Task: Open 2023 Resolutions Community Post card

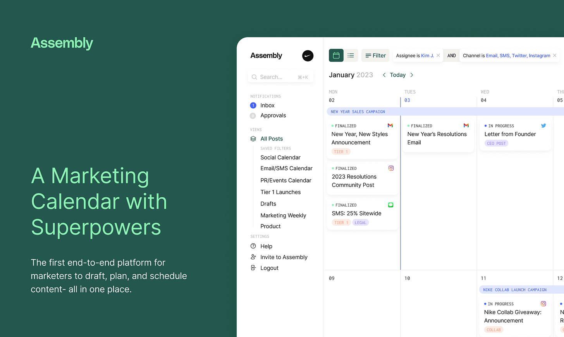Action: [x=362, y=178]
